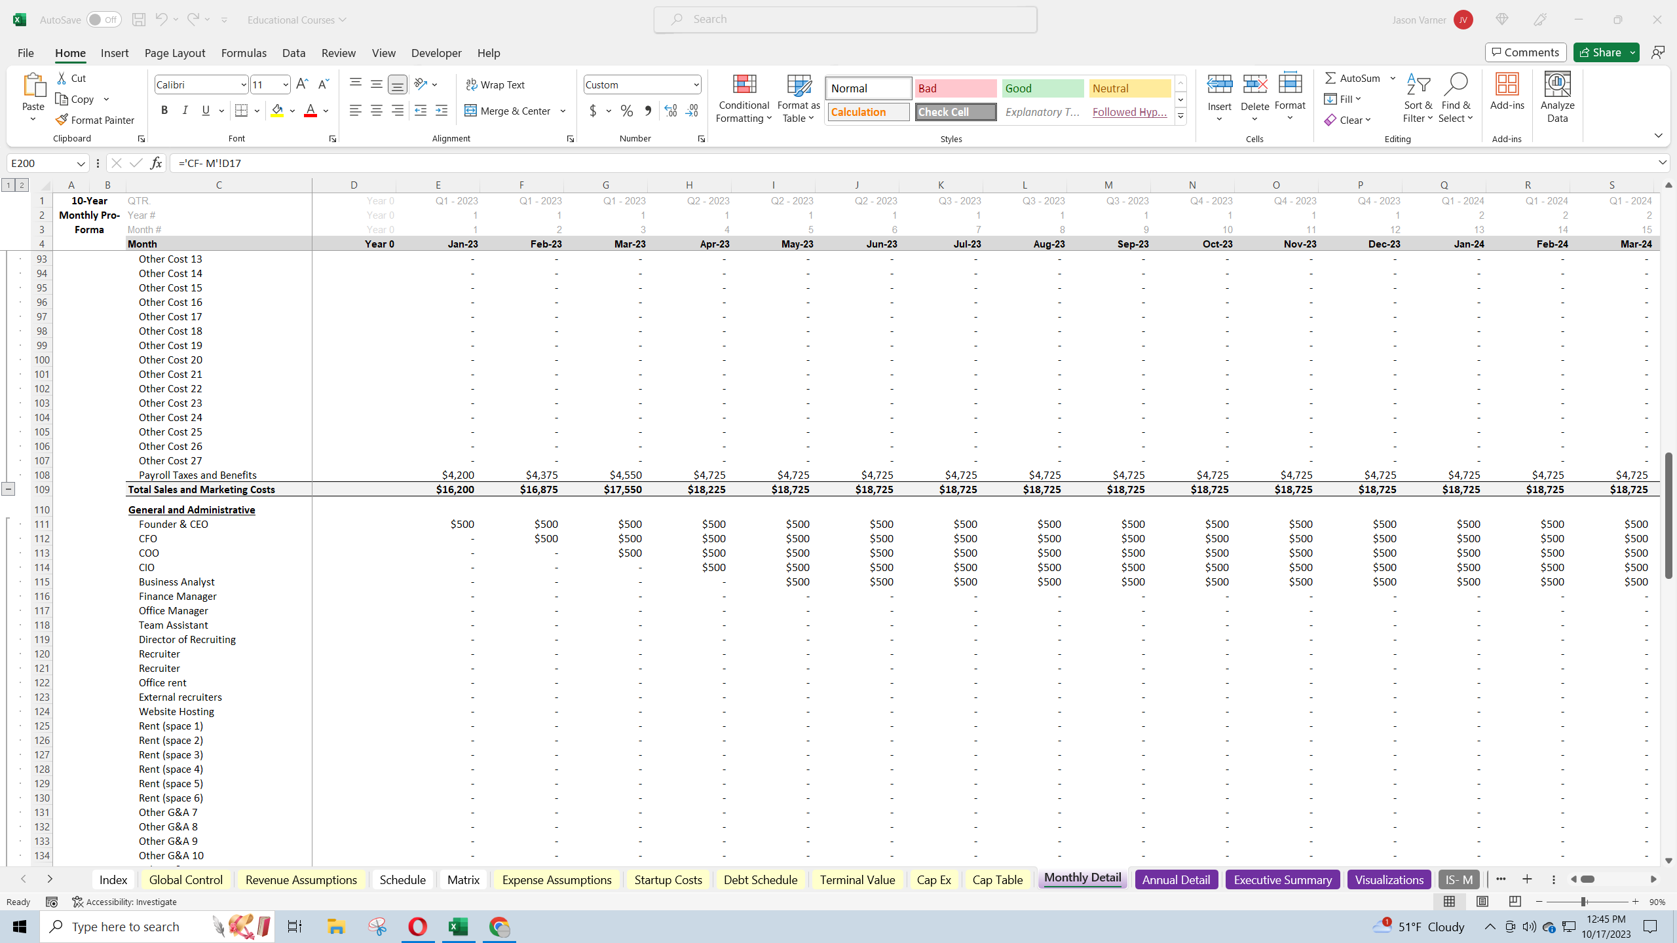Click the zoom slider handle
This screenshot has width=1677, height=943.
1583,902
